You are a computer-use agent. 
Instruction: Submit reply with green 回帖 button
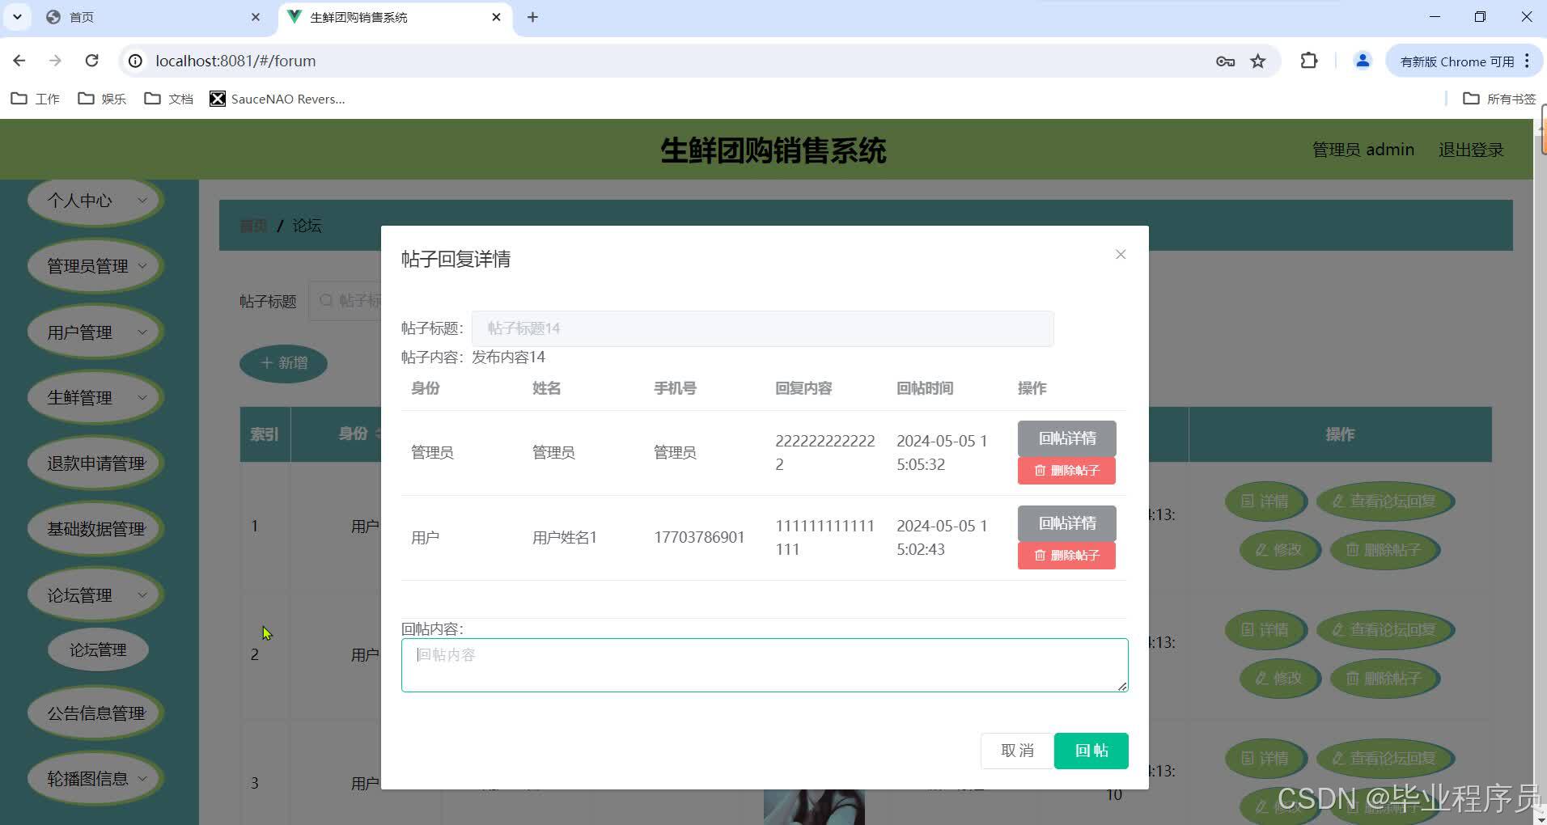tap(1091, 751)
